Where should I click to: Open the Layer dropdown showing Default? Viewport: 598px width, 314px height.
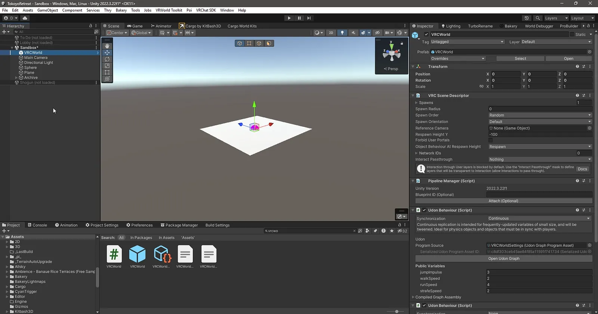point(557,42)
